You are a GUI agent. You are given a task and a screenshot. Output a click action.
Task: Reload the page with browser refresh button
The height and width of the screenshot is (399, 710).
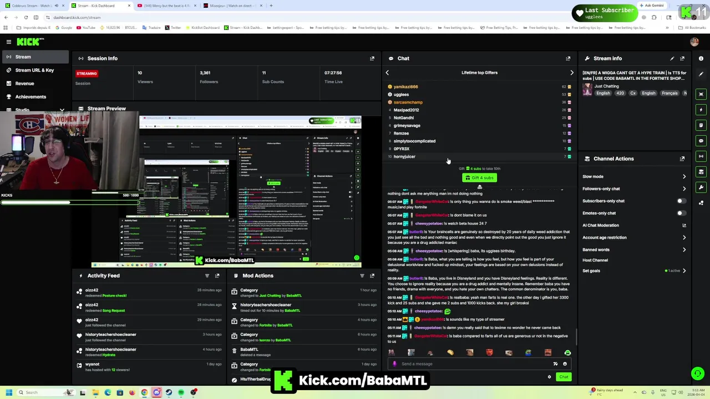tap(26, 17)
